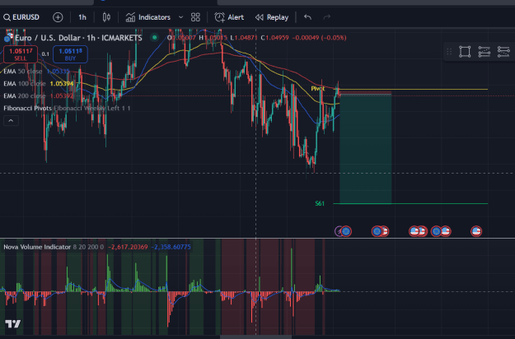Image resolution: width=515 pixels, height=339 pixels.
Task: Change the 1h timeframe interval
Action: pos(82,17)
